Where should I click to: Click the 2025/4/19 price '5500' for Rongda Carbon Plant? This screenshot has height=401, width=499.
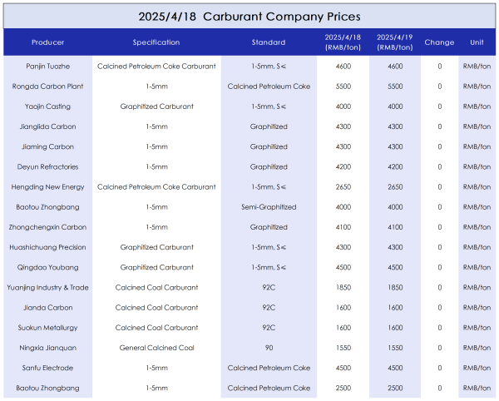(x=395, y=87)
